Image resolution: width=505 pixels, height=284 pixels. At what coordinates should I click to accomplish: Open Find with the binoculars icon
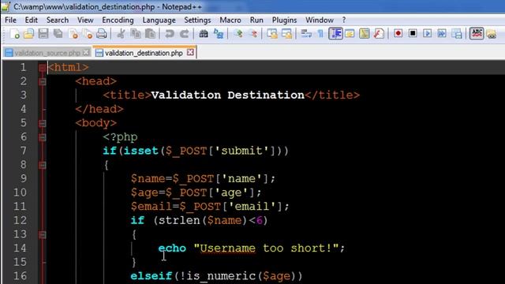(x=204, y=33)
